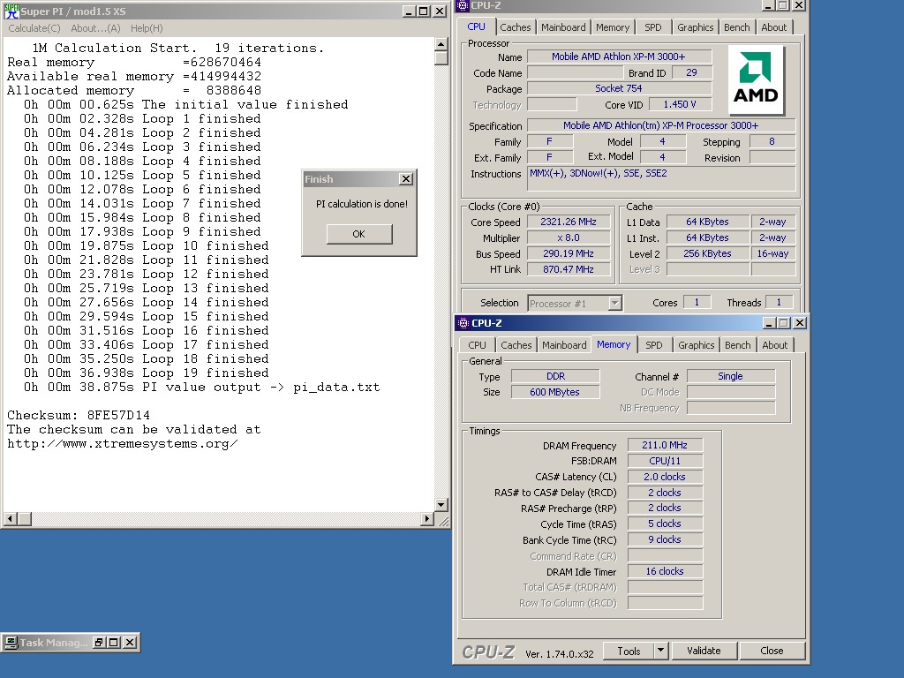Open the Calculate(C) menu in Super PI
904x678 pixels.
point(34,28)
